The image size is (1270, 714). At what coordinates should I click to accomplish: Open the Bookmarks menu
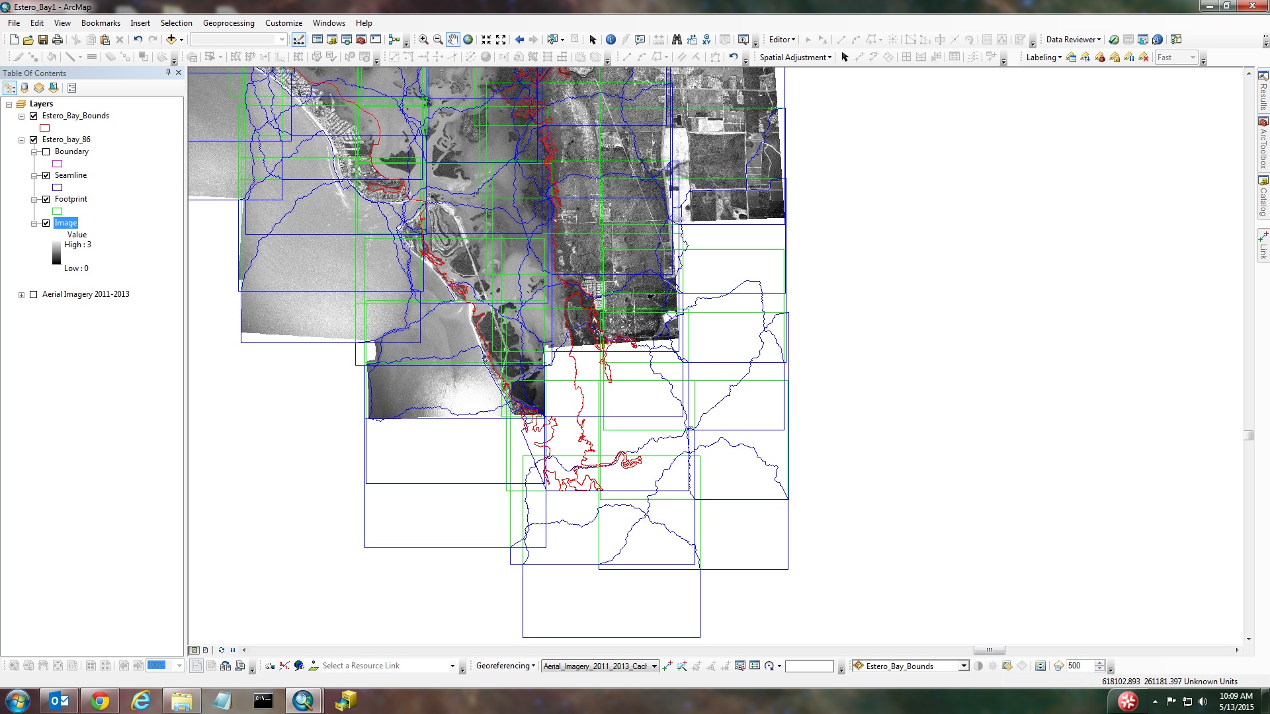point(101,22)
